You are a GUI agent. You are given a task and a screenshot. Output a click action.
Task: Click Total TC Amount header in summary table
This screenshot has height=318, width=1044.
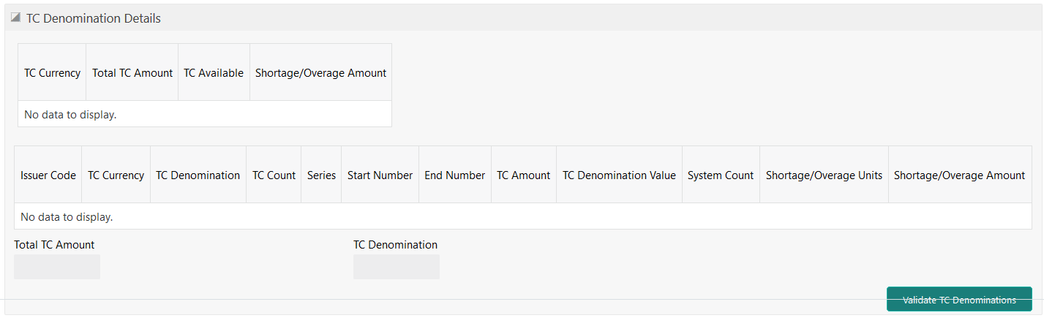click(x=132, y=73)
